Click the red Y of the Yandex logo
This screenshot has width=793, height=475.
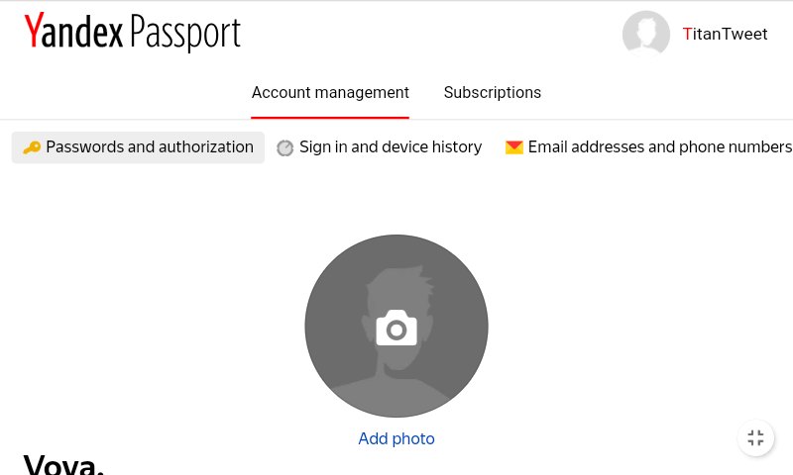[x=34, y=32]
